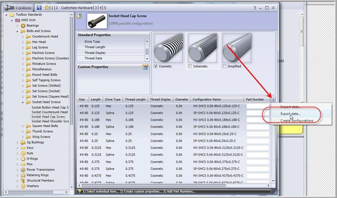
Task: Expand the Jig Bushings tree node
Action: click(x=18, y=143)
